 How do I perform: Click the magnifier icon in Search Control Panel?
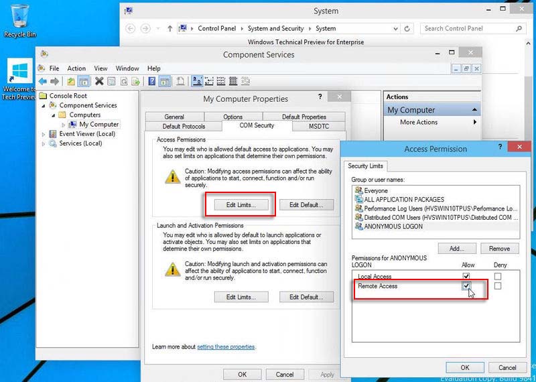519,29
